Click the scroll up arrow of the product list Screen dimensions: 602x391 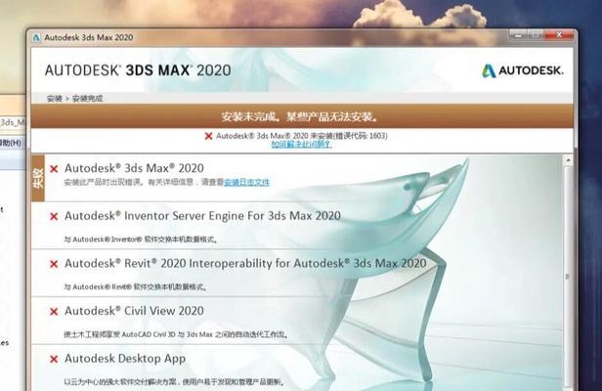pos(568,160)
